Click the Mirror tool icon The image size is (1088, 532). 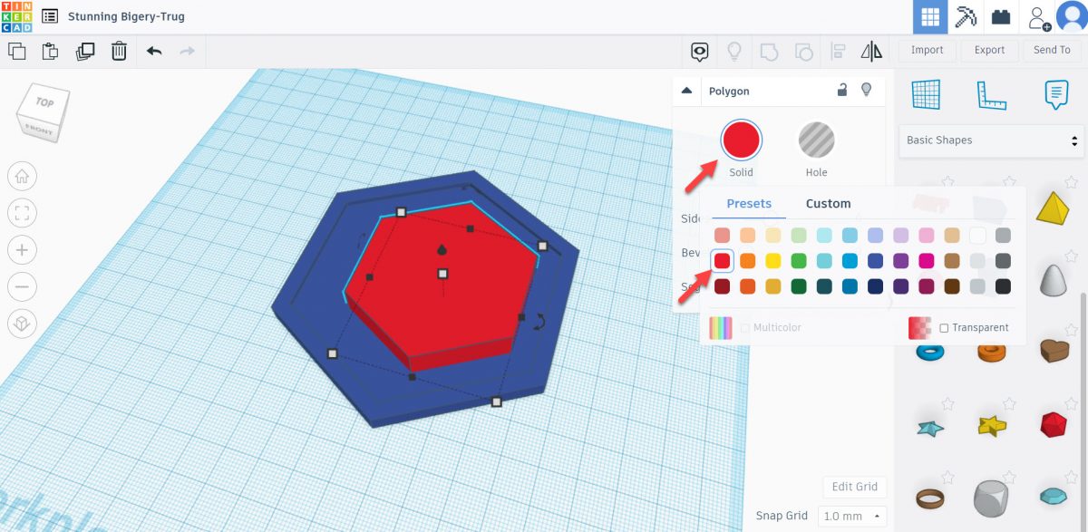[871, 52]
